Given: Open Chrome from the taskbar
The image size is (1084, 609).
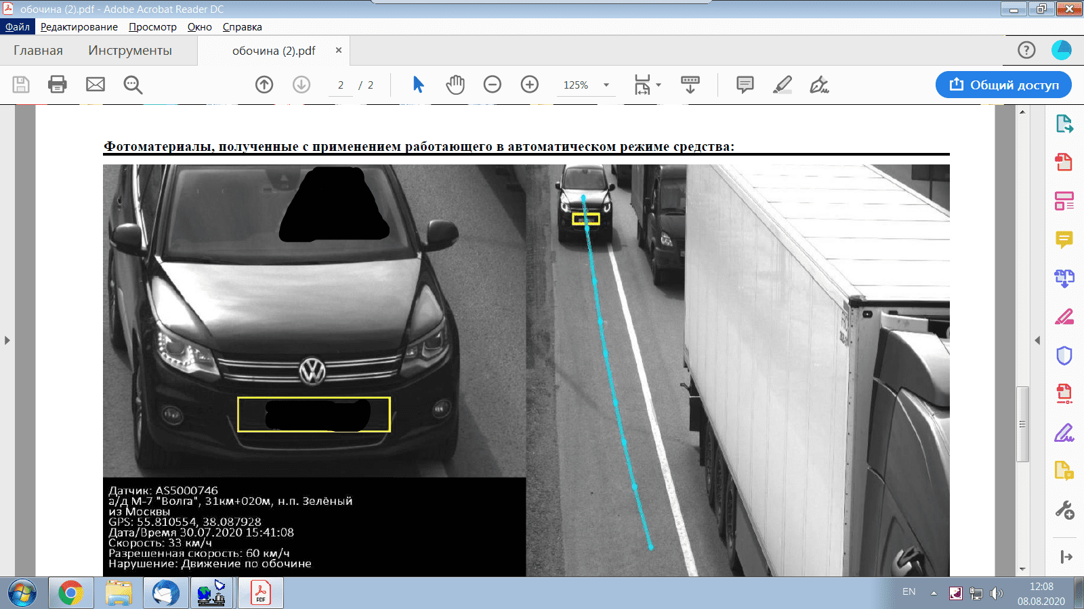Looking at the screenshot, I should coord(70,593).
